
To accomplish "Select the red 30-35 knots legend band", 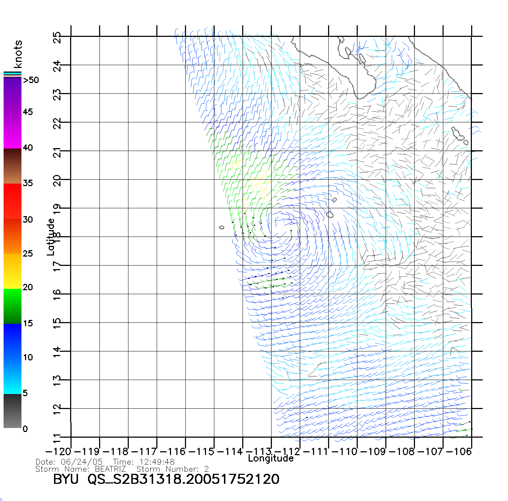I will 13,201.
